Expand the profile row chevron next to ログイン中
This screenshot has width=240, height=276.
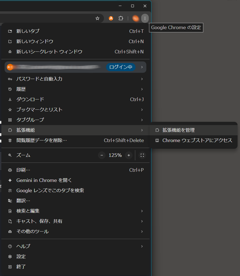(142, 67)
